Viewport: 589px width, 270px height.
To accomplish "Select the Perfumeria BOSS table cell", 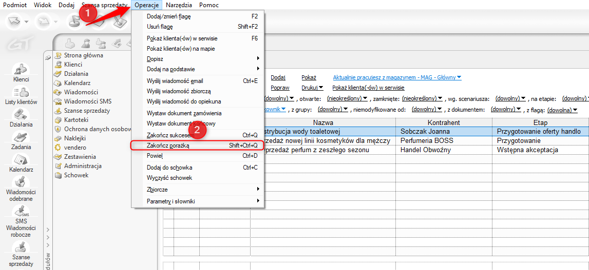I will click(444, 140).
